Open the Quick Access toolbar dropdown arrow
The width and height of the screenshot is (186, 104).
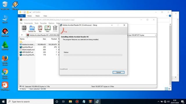coord(30,12)
